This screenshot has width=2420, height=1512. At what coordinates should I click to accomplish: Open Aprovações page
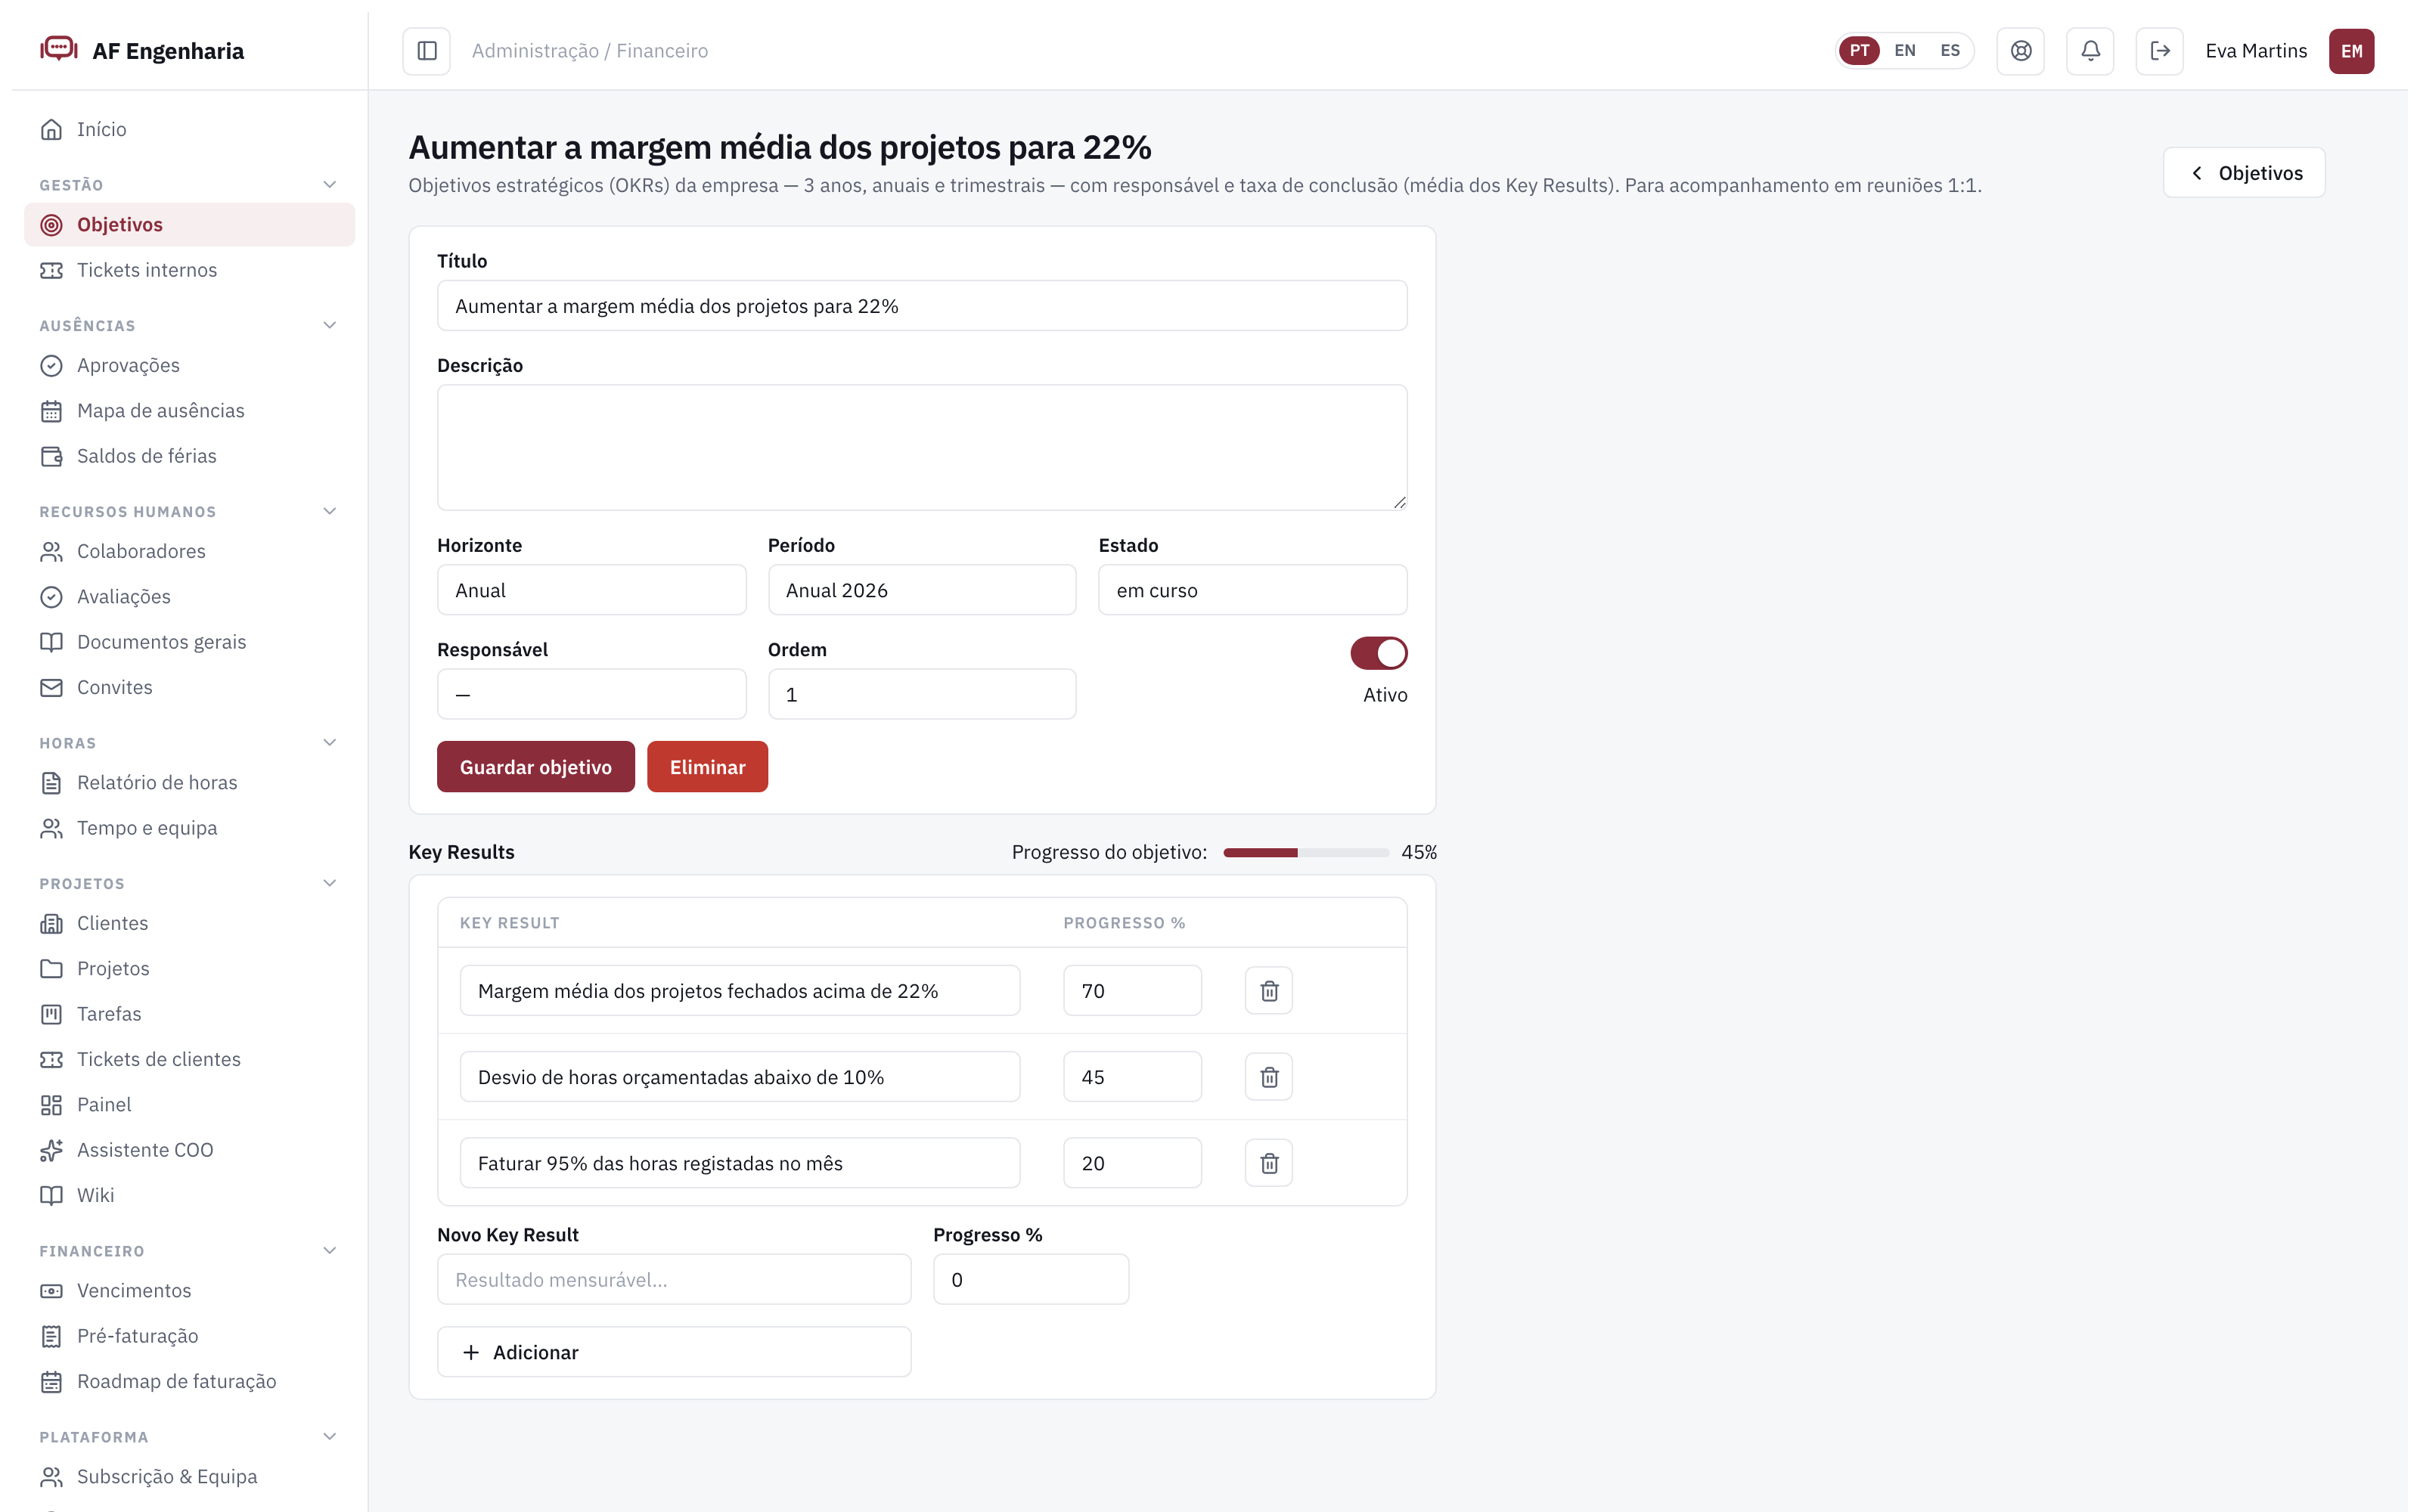[x=189, y=365]
